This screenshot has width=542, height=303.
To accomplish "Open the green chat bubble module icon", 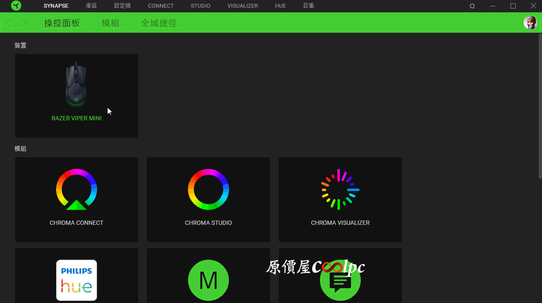I will (x=340, y=280).
